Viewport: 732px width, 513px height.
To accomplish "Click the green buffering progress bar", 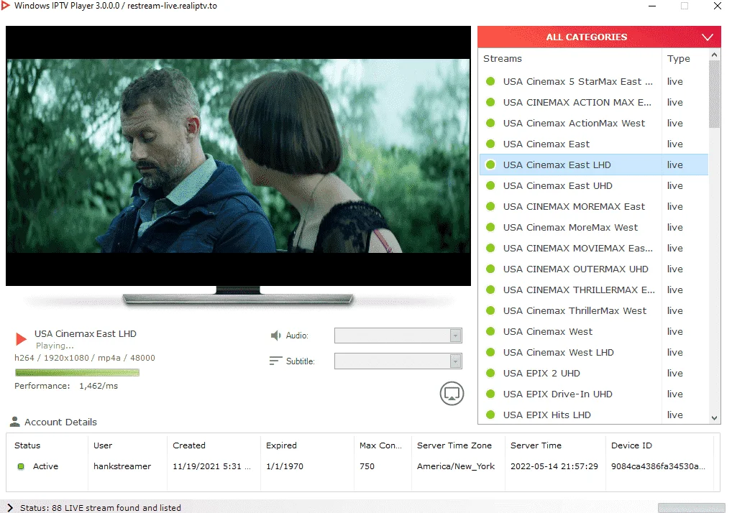I will (77, 373).
